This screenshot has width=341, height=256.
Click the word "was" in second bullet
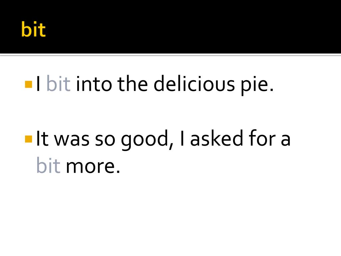coord(72,140)
